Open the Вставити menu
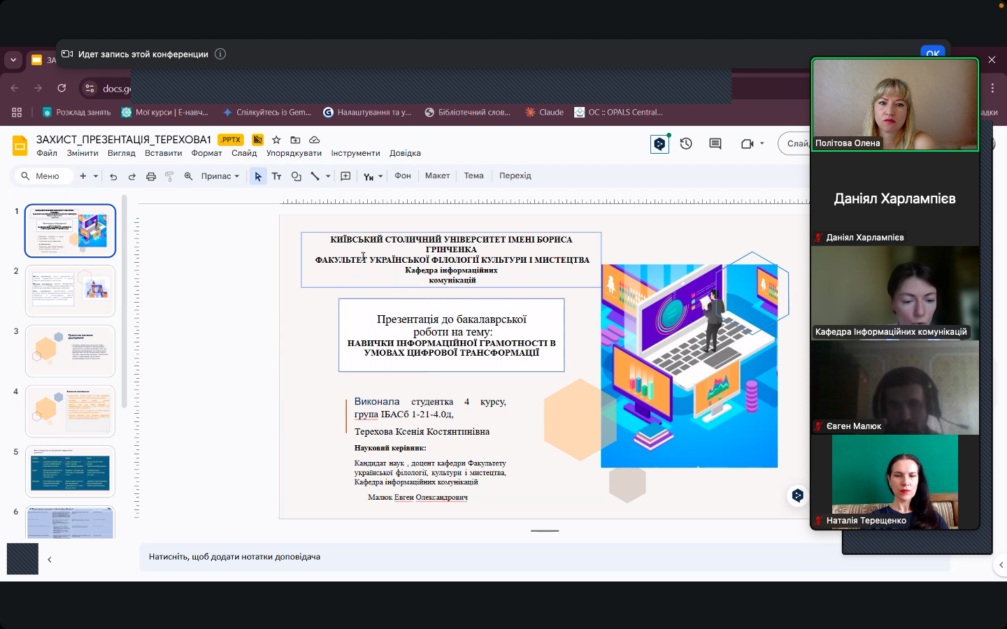The image size is (1007, 629). coord(163,153)
